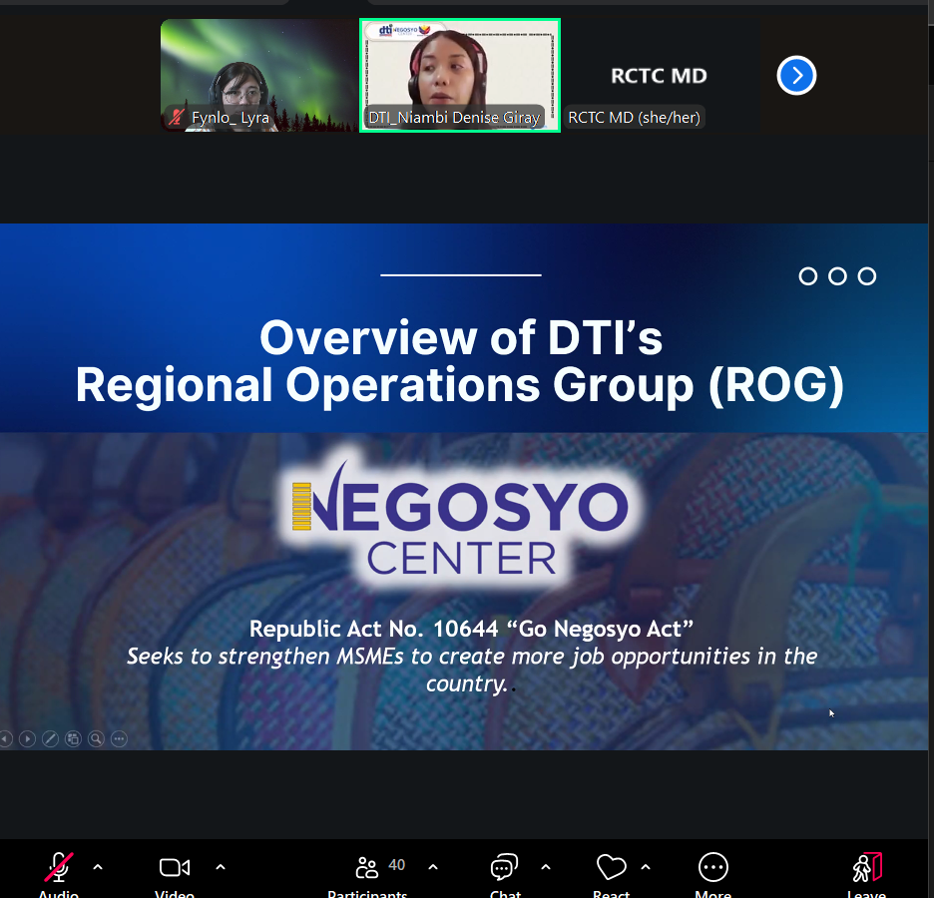
Task: Click the see-all-slides grid icon
Action: [x=73, y=738]
